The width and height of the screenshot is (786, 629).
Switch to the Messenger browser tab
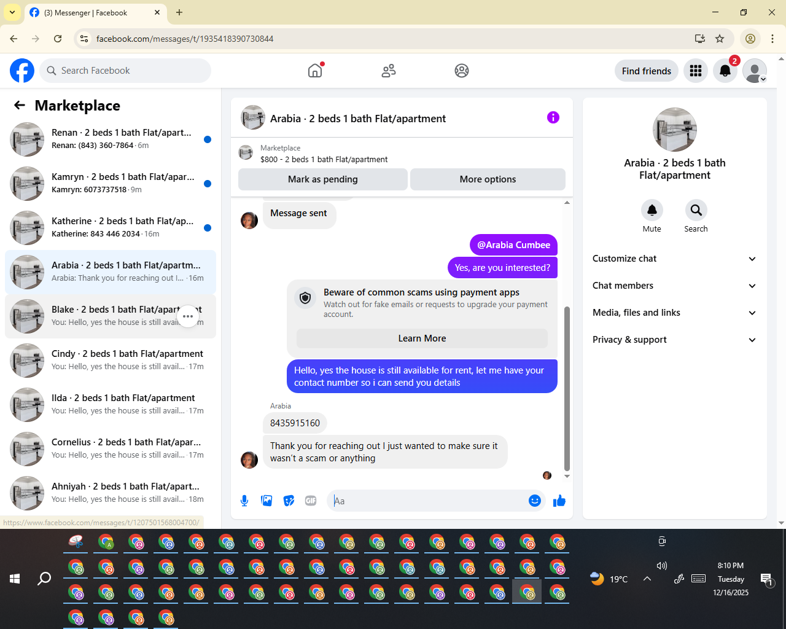click(x=95, y=12)
